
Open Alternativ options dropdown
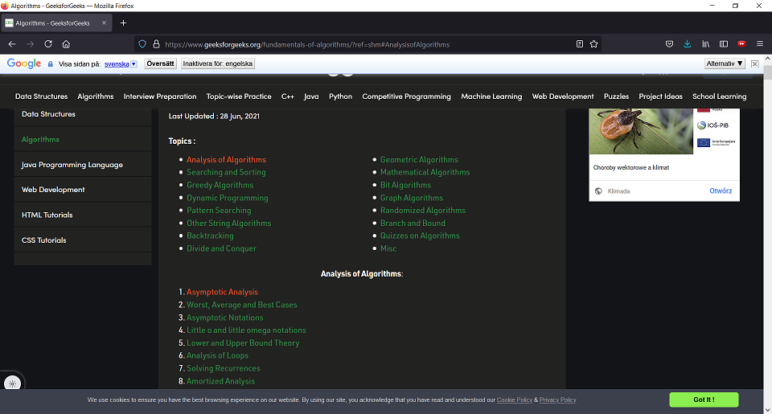725,64
